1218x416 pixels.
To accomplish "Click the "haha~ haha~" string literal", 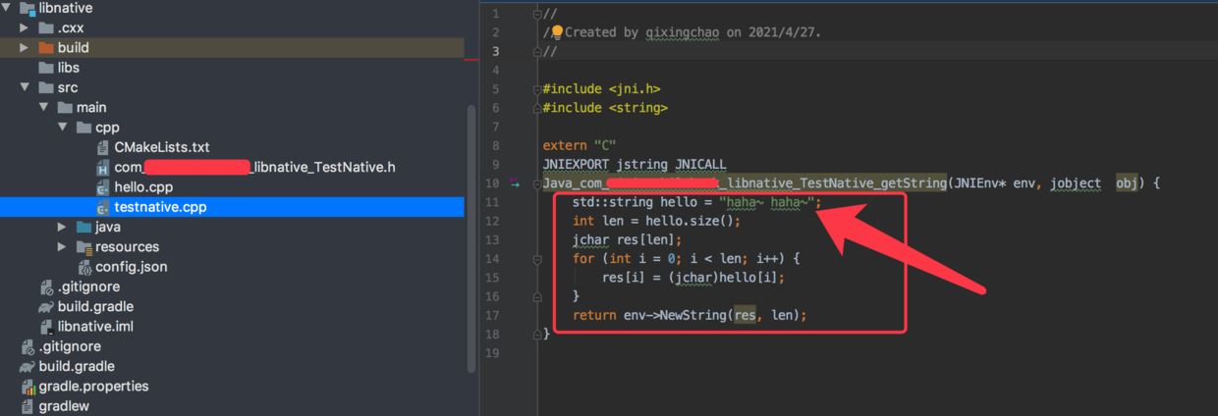I will [x=770, y=202].
